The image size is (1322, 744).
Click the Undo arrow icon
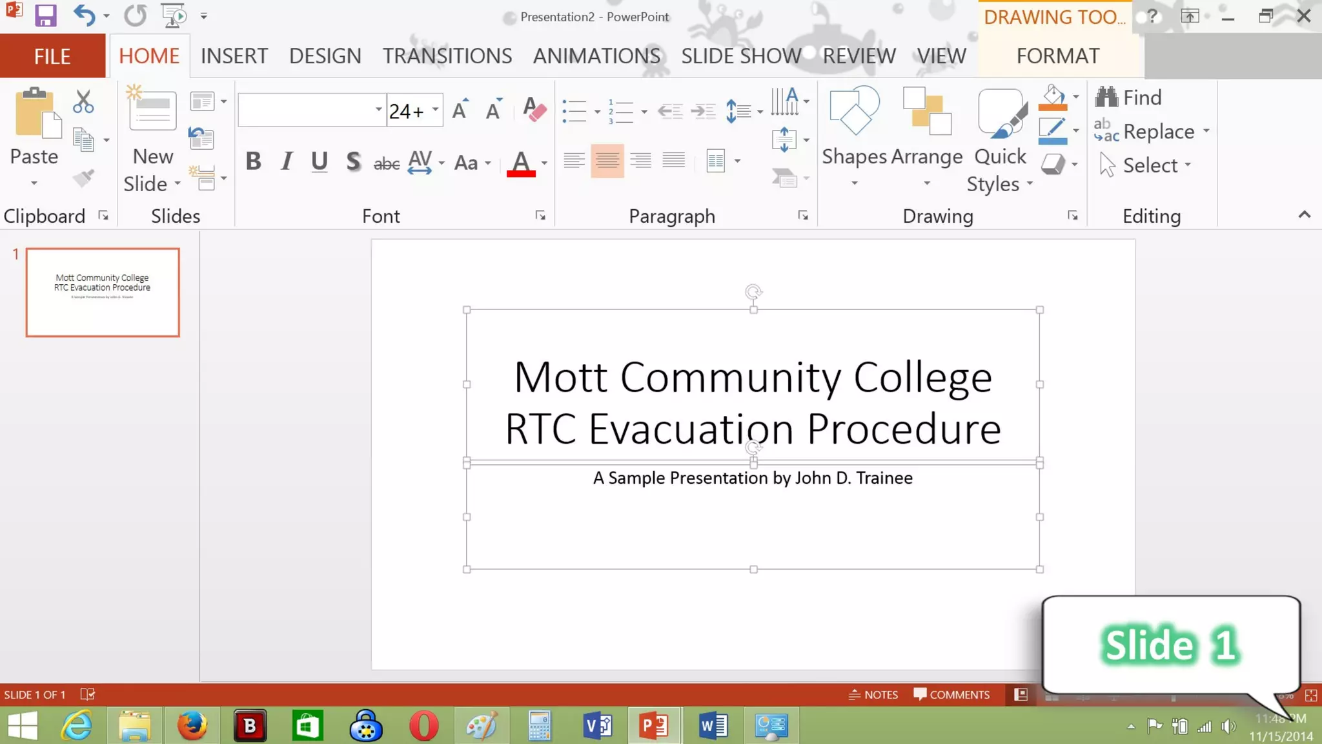[84, 15]
